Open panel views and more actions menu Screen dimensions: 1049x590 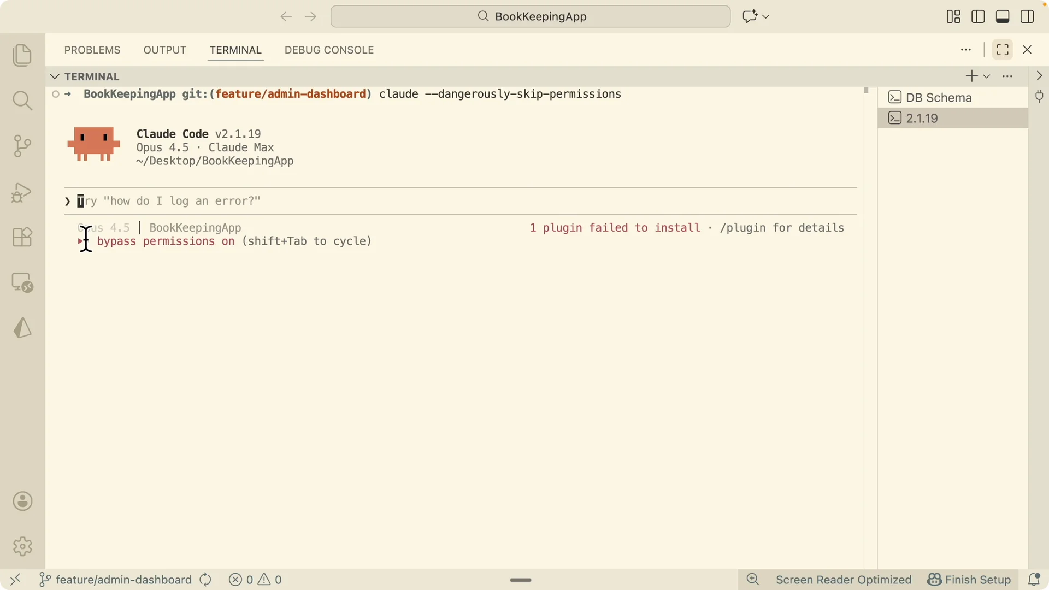[966, 50]
